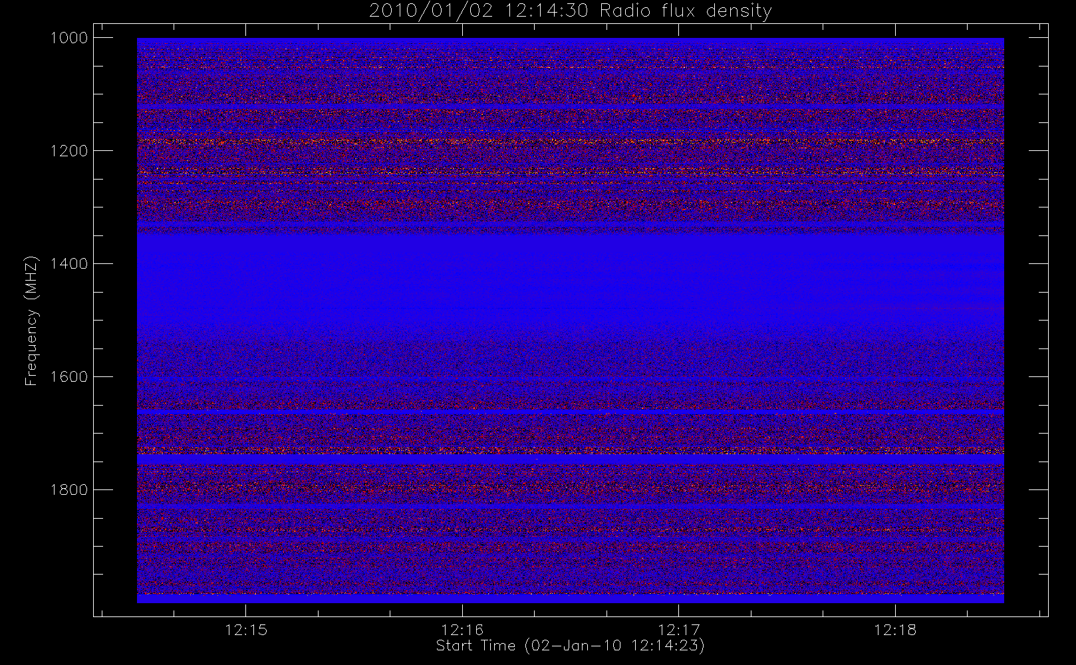Click the 1000 frequency tick label
The image size is (1076, 665).
point(69,38)
